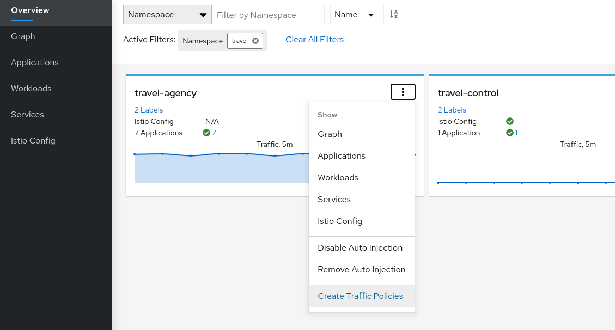Select Istio Config in the left sidebar

coord(34,140)
